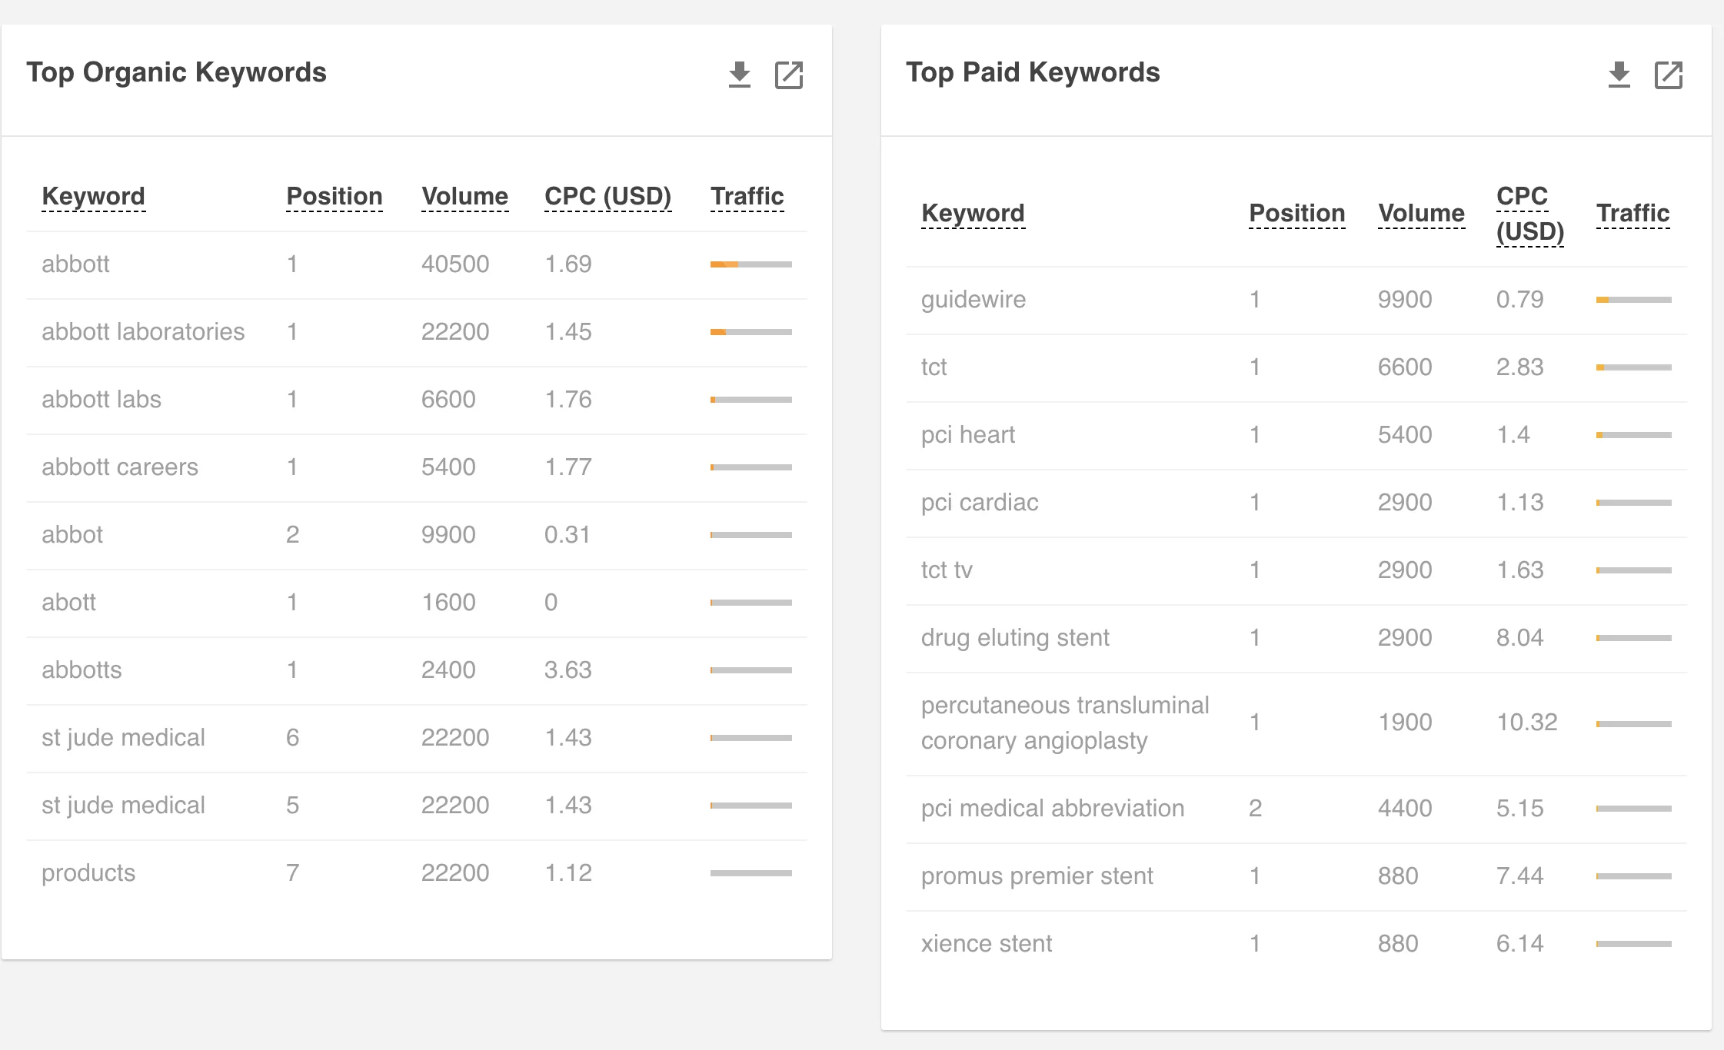This screenshot has width=1724, height=1050.
Task: Select the 'abbott labs' keyword
Action: (102, 400)
